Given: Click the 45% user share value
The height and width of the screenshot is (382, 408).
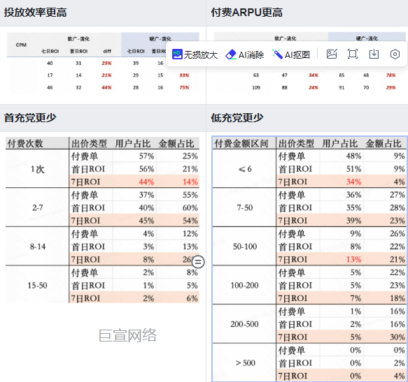Looking at the screenshot, I should tap(146, 221).
